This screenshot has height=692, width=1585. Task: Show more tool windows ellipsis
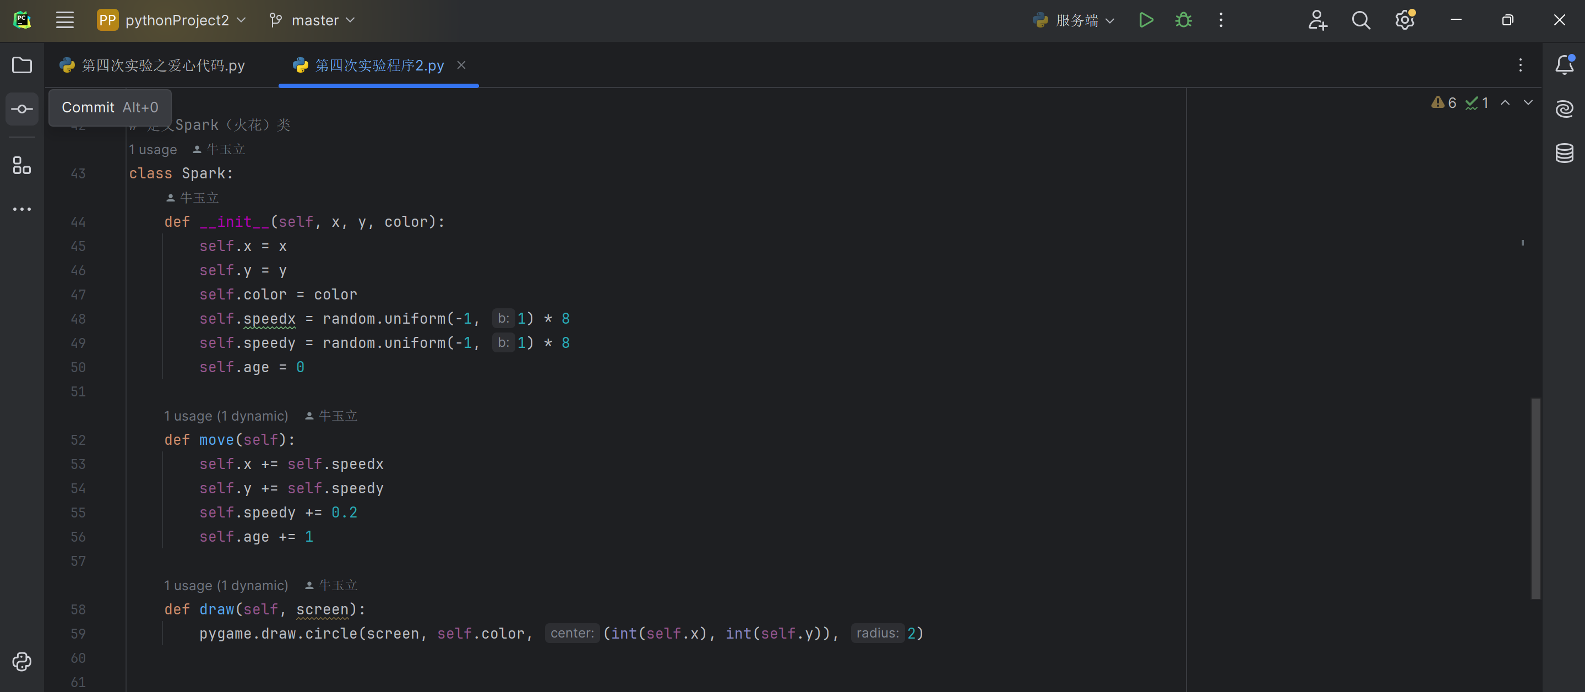(x=22, y=209)
